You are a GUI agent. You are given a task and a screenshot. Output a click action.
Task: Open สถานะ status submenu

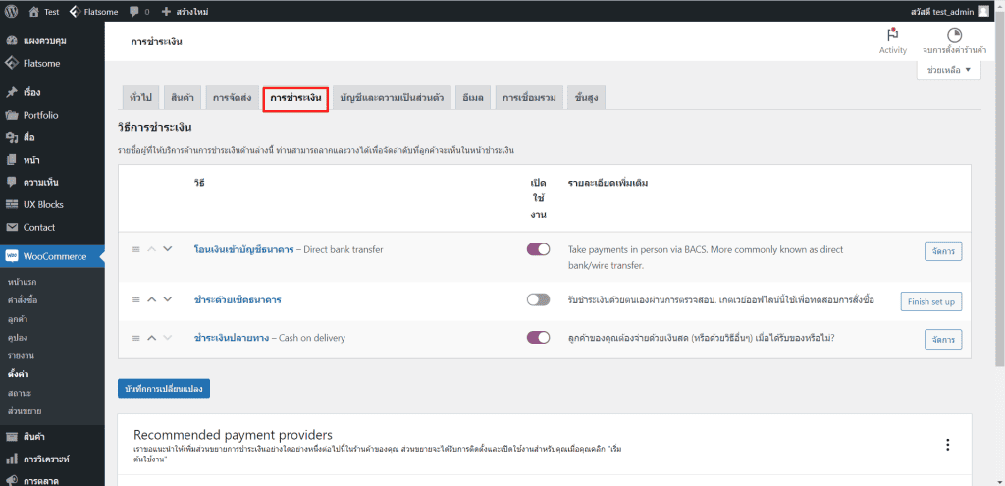[x=20, y=392]
